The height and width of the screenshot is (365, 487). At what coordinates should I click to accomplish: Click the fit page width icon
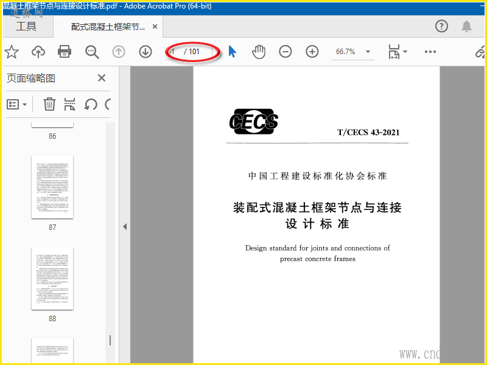pyautogui.click(x=394, y=52)
